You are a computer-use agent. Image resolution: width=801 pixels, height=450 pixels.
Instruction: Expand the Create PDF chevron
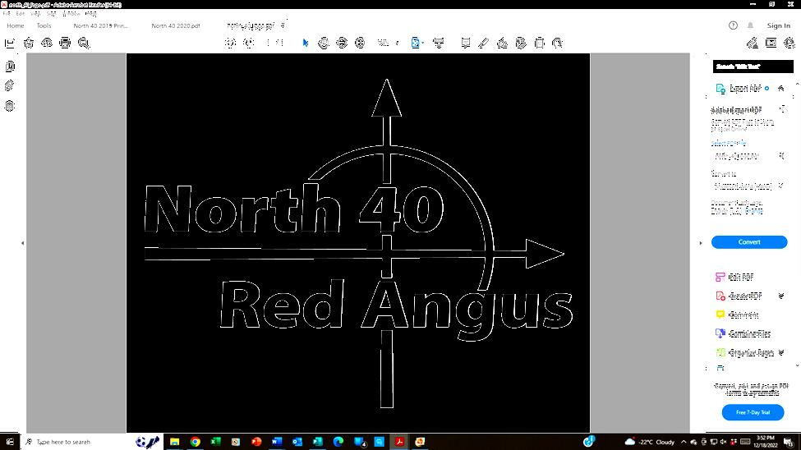(x=781, y=296)
